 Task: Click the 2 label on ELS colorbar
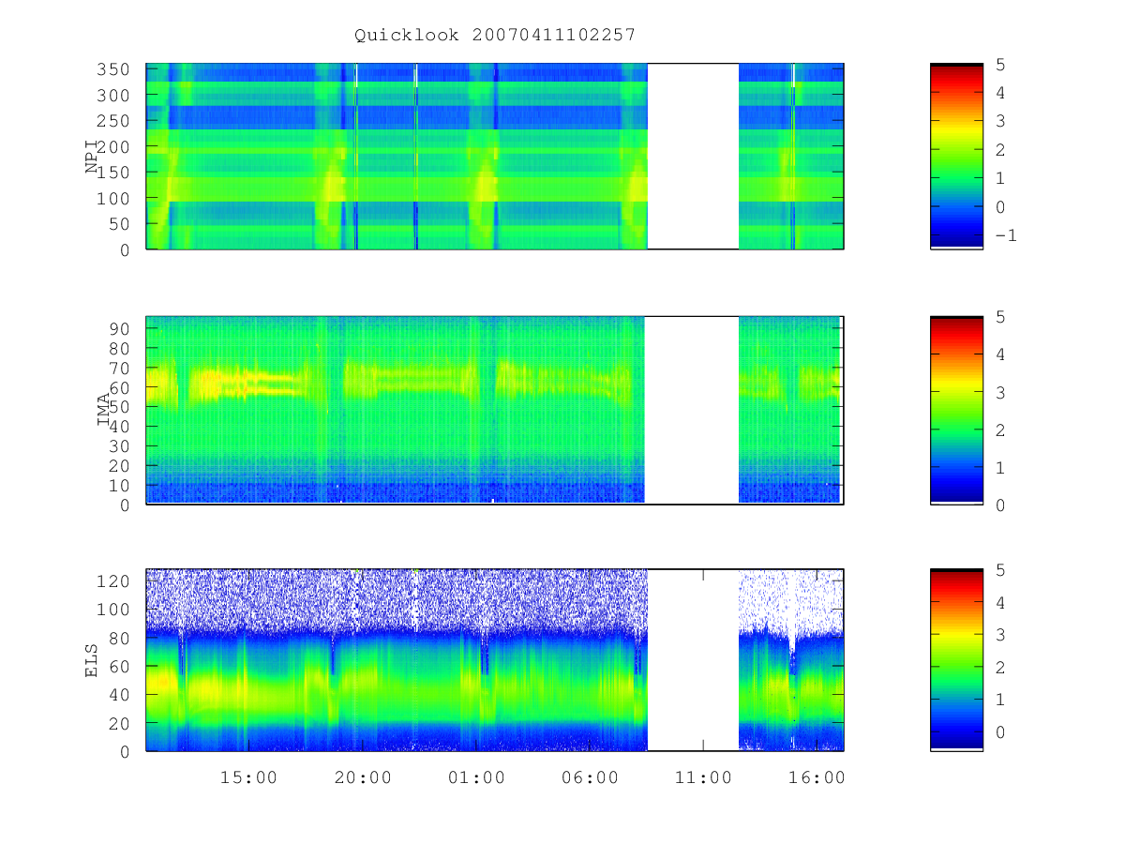(x=1000, y=667)
